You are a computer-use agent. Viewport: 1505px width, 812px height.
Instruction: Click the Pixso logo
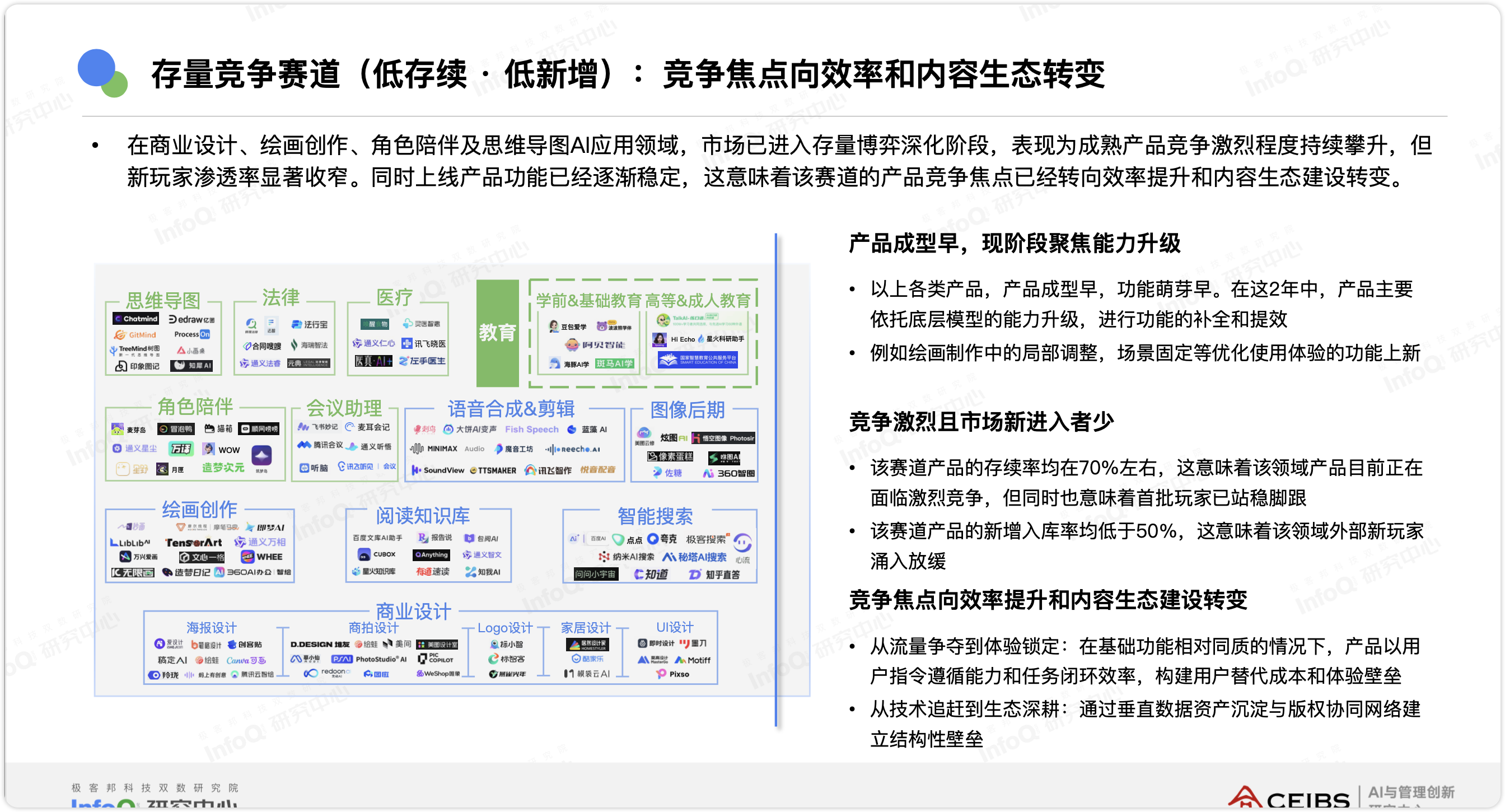pyautogui.click(x=672, y=674)
